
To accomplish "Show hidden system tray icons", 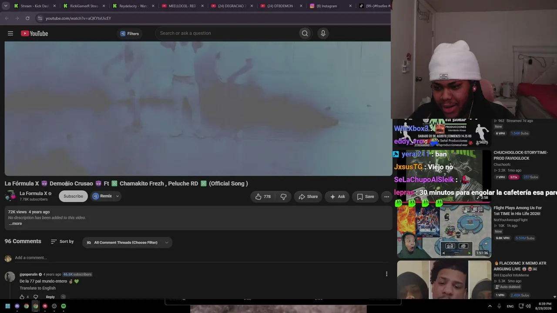I will click(x=490, y=306).
